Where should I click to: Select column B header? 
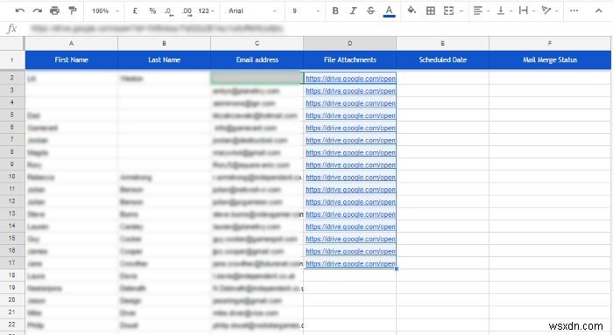point(164,44)
